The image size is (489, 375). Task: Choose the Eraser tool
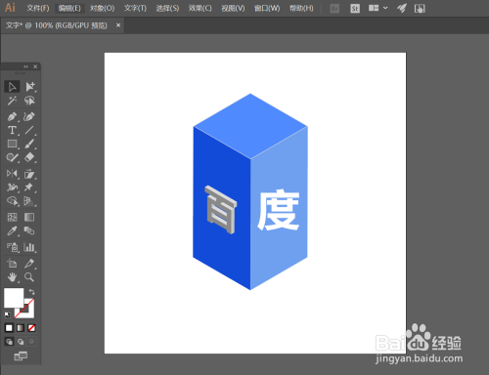pos(29,157)
